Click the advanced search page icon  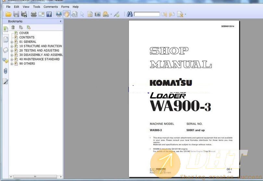pyautogui.click(x=180, y=14)
